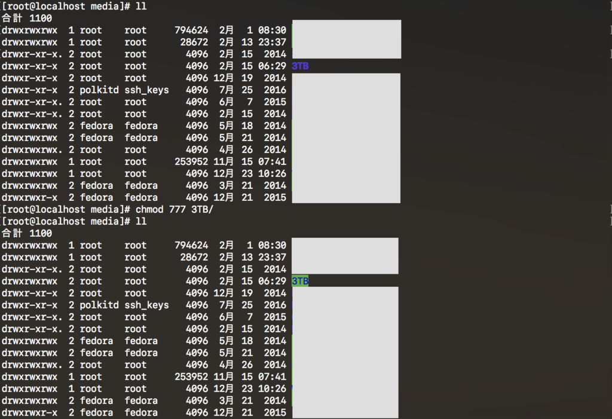Click the topmost "[root@localhost media]# ll" prompt
Screen dimensions: 612x419
74,6
